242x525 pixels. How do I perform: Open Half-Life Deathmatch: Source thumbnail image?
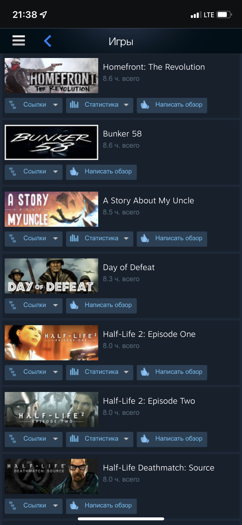(51, 476)
